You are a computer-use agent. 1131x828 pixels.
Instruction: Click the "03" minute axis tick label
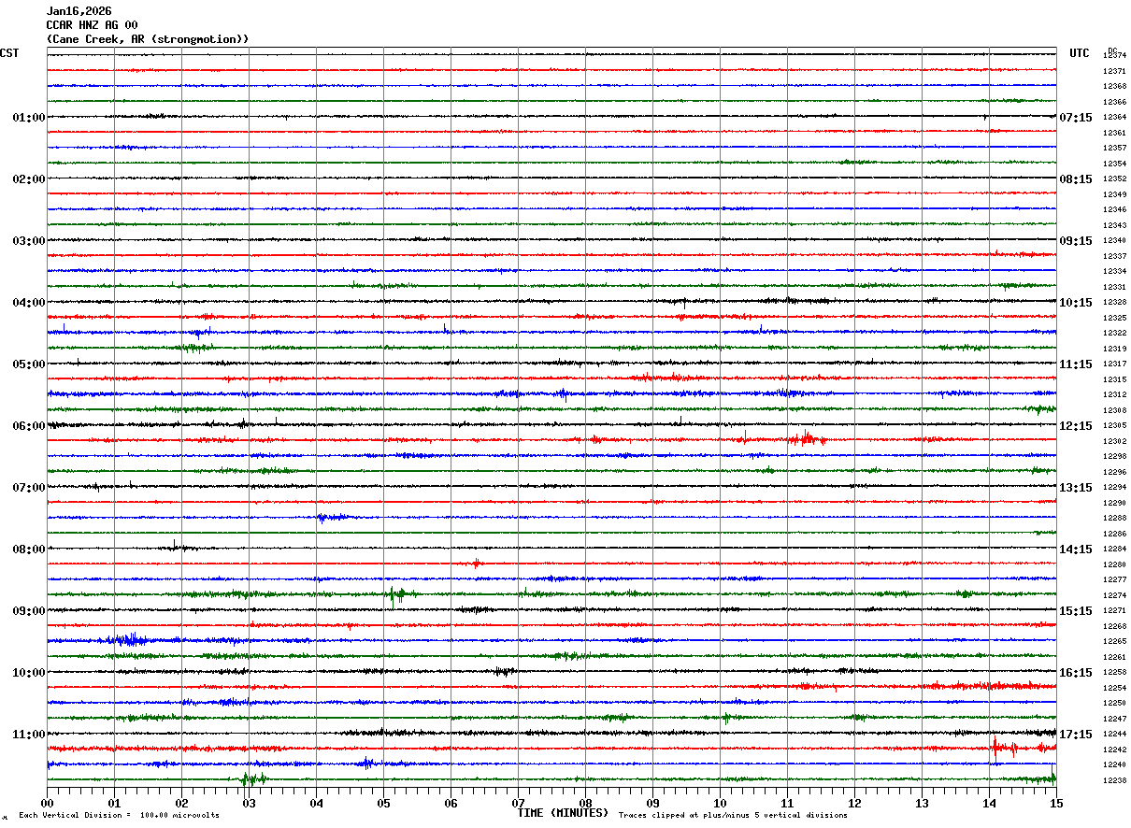tap(249, 803)
